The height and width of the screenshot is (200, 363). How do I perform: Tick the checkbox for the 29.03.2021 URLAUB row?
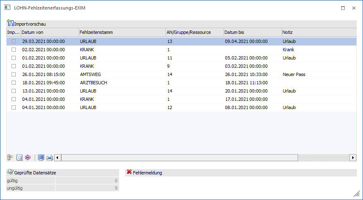14,41
